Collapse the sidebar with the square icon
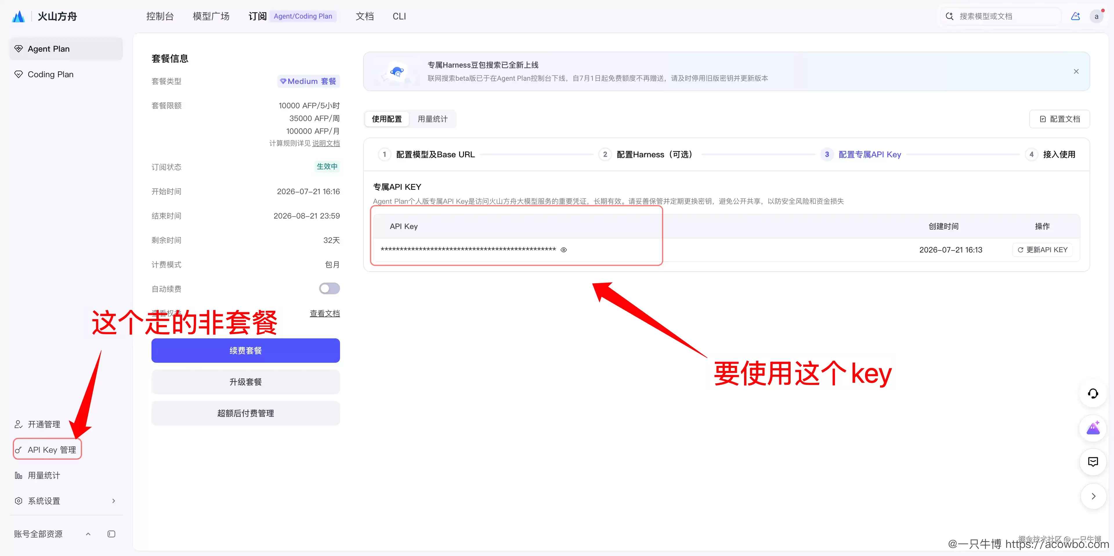 click(111, 534)
